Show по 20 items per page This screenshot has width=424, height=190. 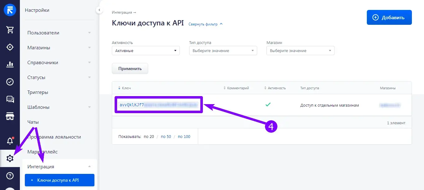pyautogui.click(x=149, y=136)
